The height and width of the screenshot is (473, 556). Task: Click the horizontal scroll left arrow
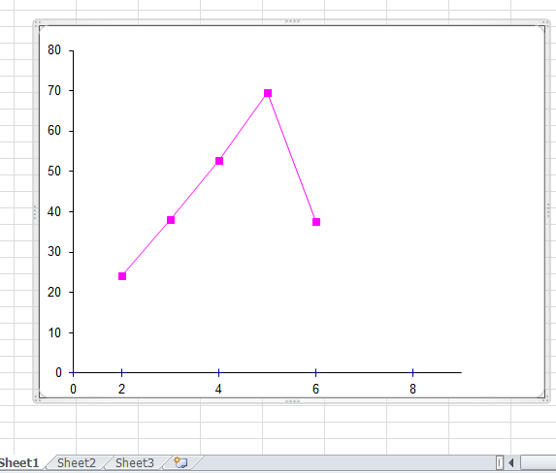[511, 462]
